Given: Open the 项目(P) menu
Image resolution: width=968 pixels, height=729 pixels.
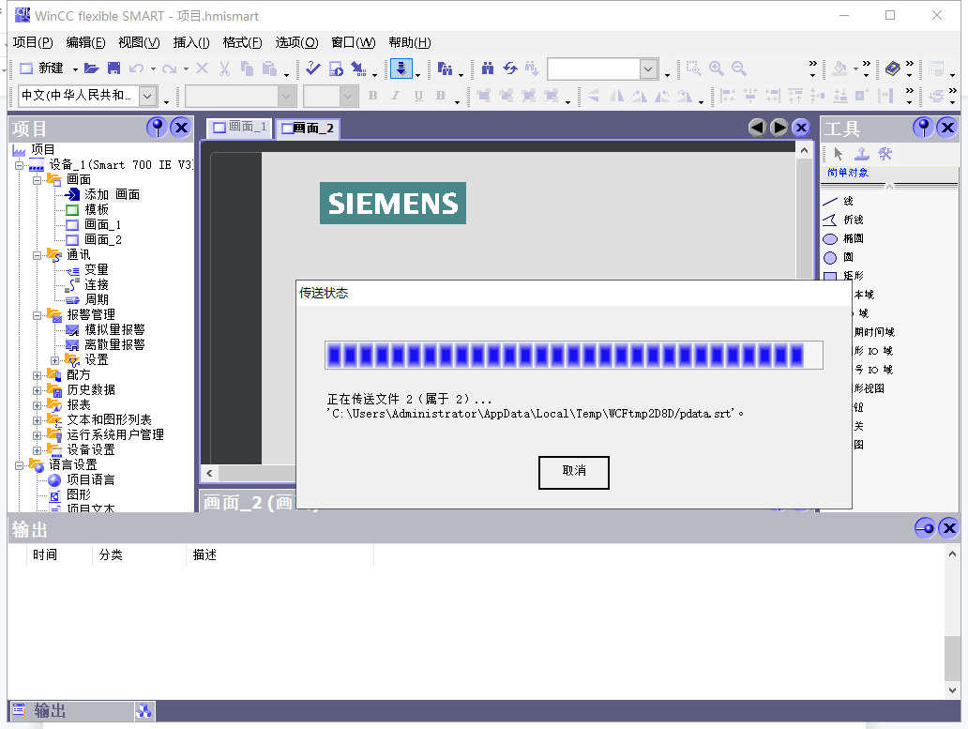Looking at the screenshot, I should point(33,42).
